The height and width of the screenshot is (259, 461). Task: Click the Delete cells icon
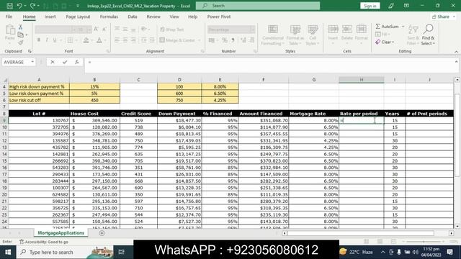pyautogui.click(x=347, y=29)
